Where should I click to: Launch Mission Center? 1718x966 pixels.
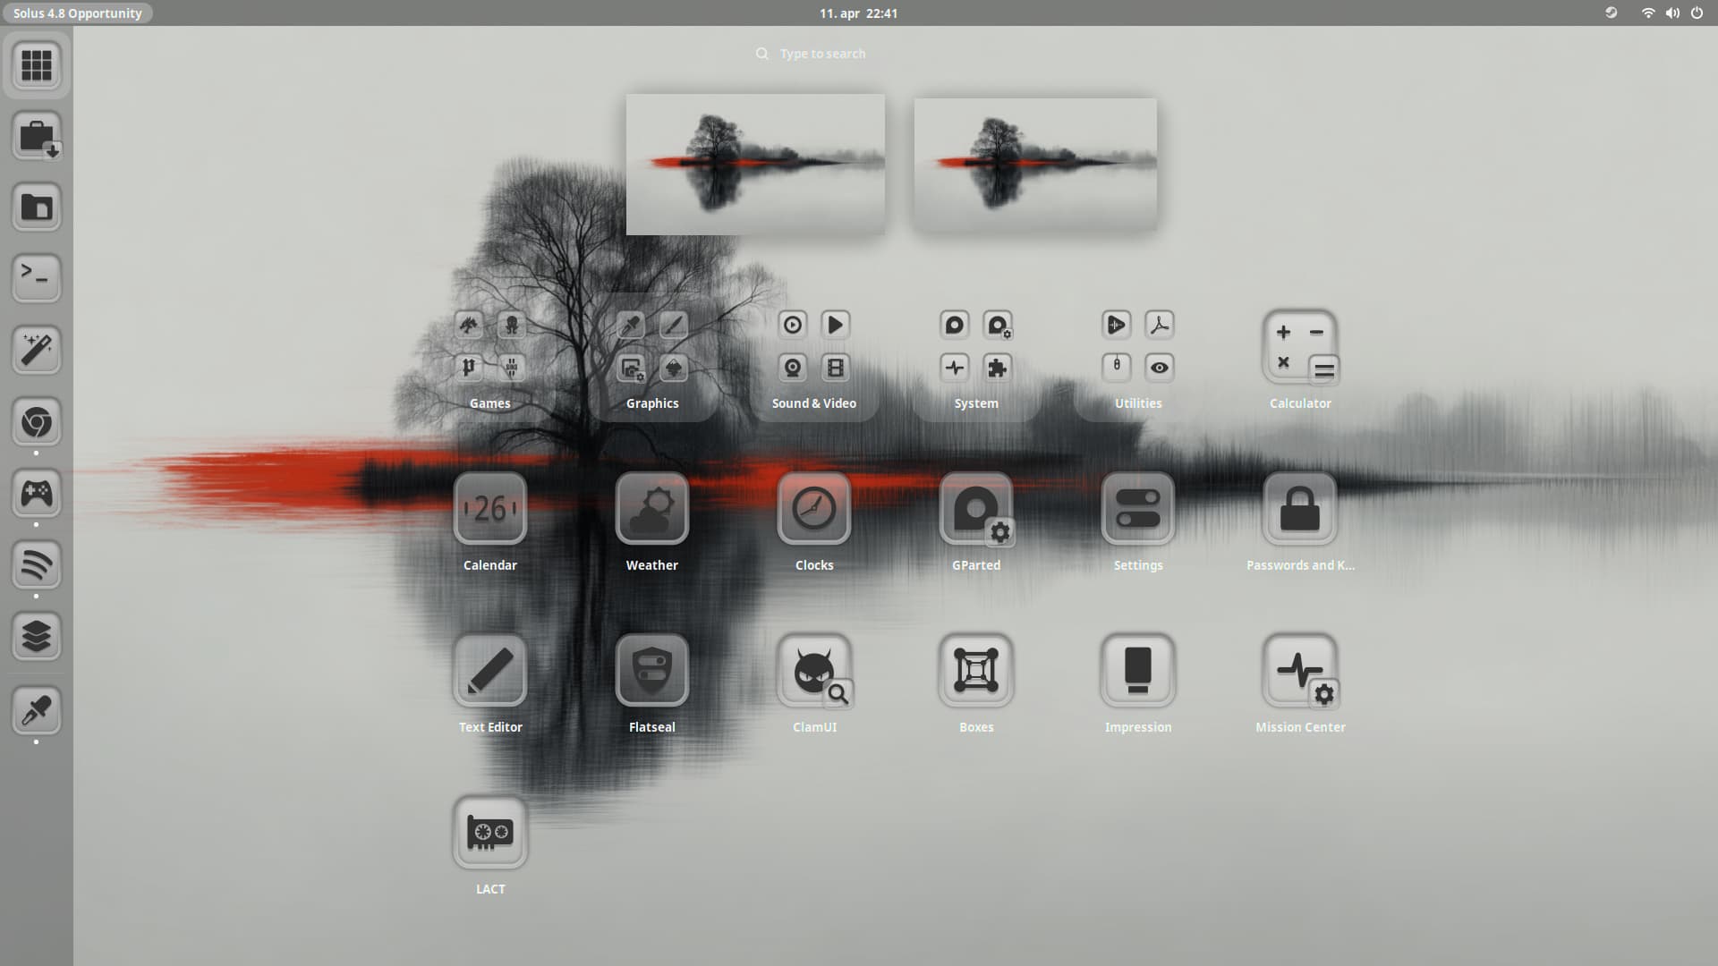coord(1299,671)
